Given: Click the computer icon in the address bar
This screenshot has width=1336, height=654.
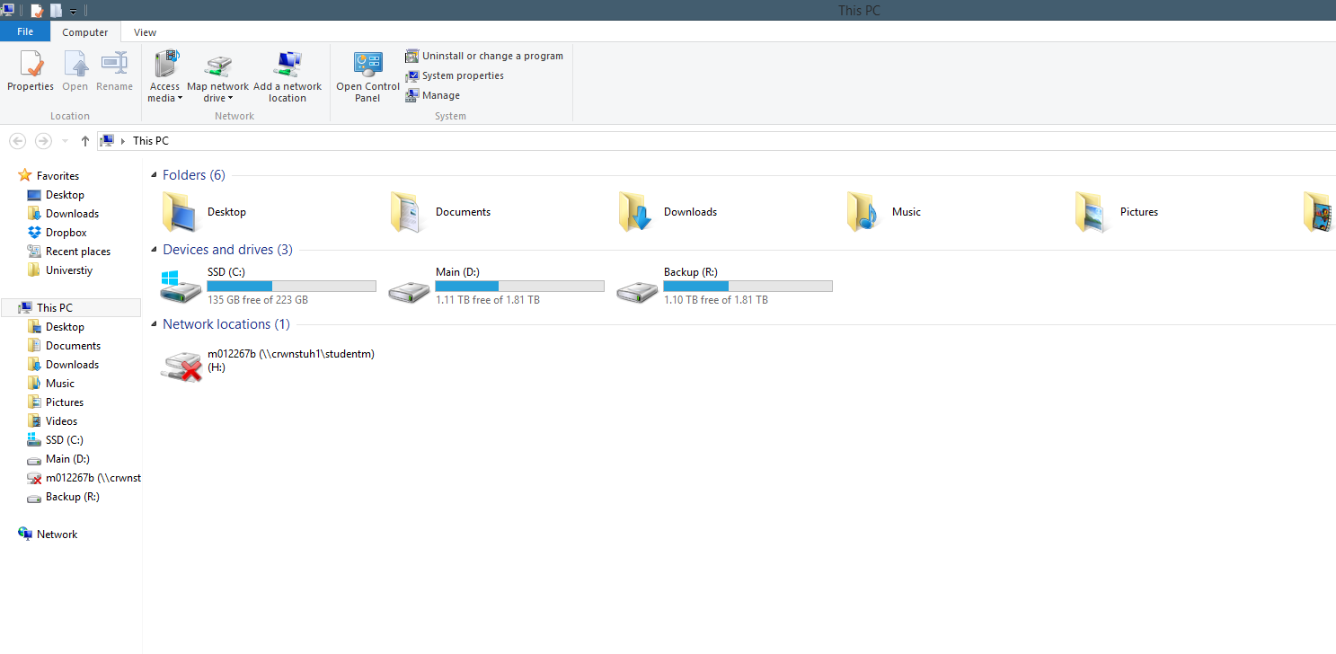Looking at the screenshot, I should point(108,141).
